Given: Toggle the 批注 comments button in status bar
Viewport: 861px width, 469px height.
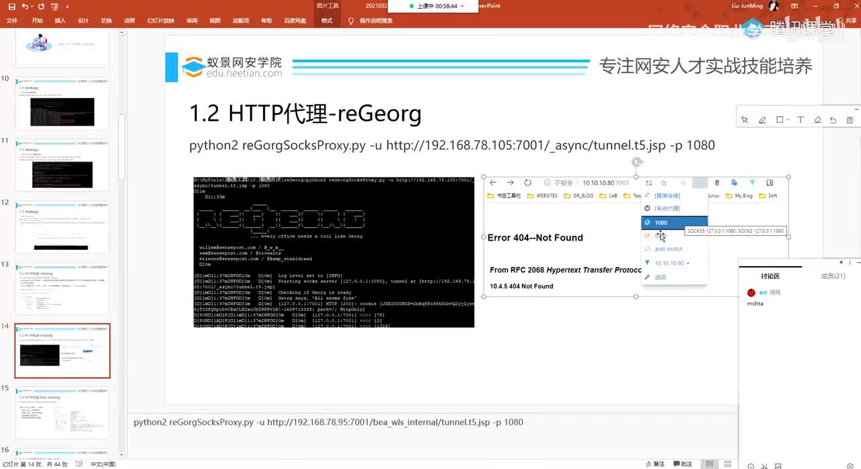Looking at the screenshot, I should 682,464.
